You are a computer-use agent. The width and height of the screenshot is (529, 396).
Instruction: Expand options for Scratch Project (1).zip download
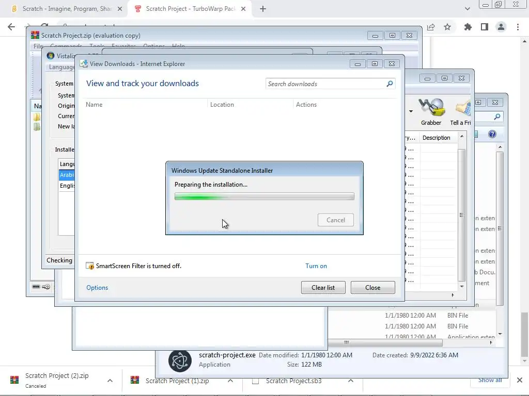pos(230,381)
